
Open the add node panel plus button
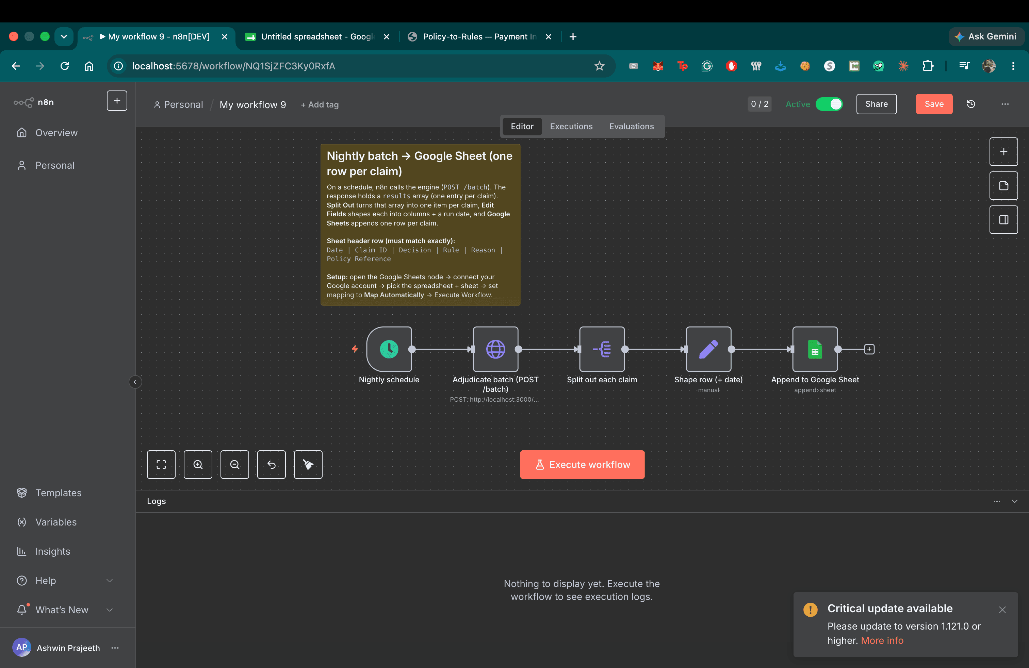pyautogui.click(x=1003, y=152)
